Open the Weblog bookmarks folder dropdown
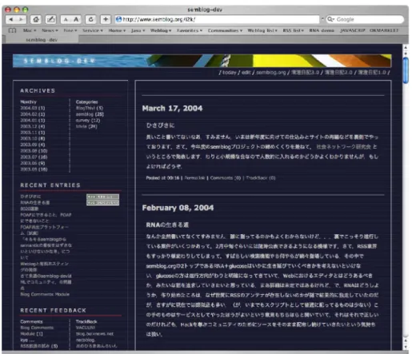The image size is (412, 354). [x=161, y=30]
